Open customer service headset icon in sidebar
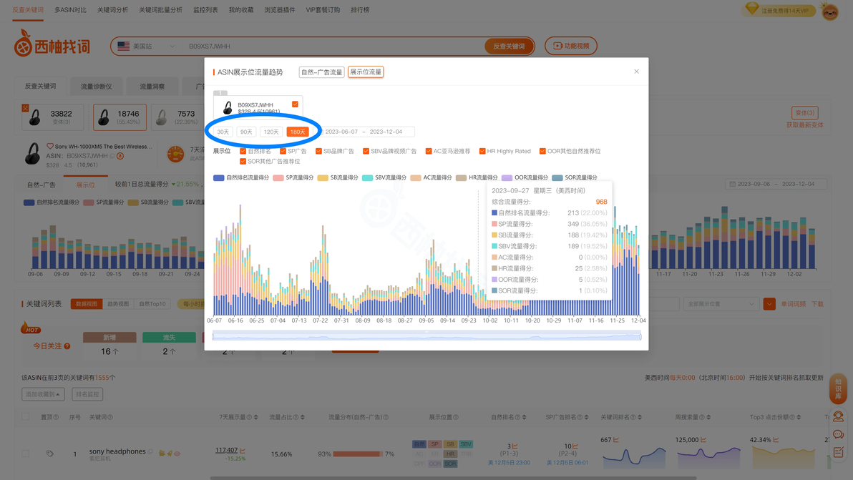 pyautogui.click(x=838, y=416)
